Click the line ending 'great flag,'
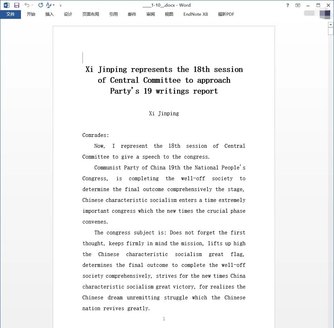The width and height of the screenshot is (334, 328). pyautogui.click(x=164, y=254)
